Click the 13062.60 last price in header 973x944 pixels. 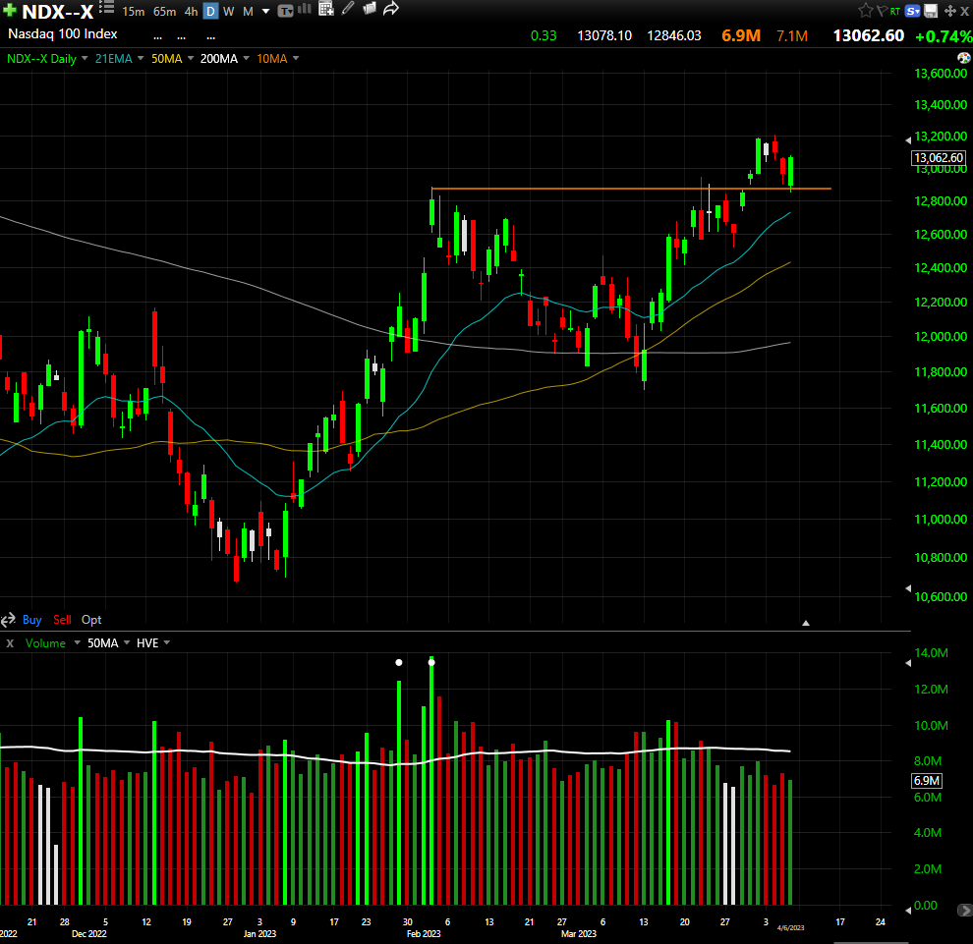pyautogui.click(x=868, y=35)
